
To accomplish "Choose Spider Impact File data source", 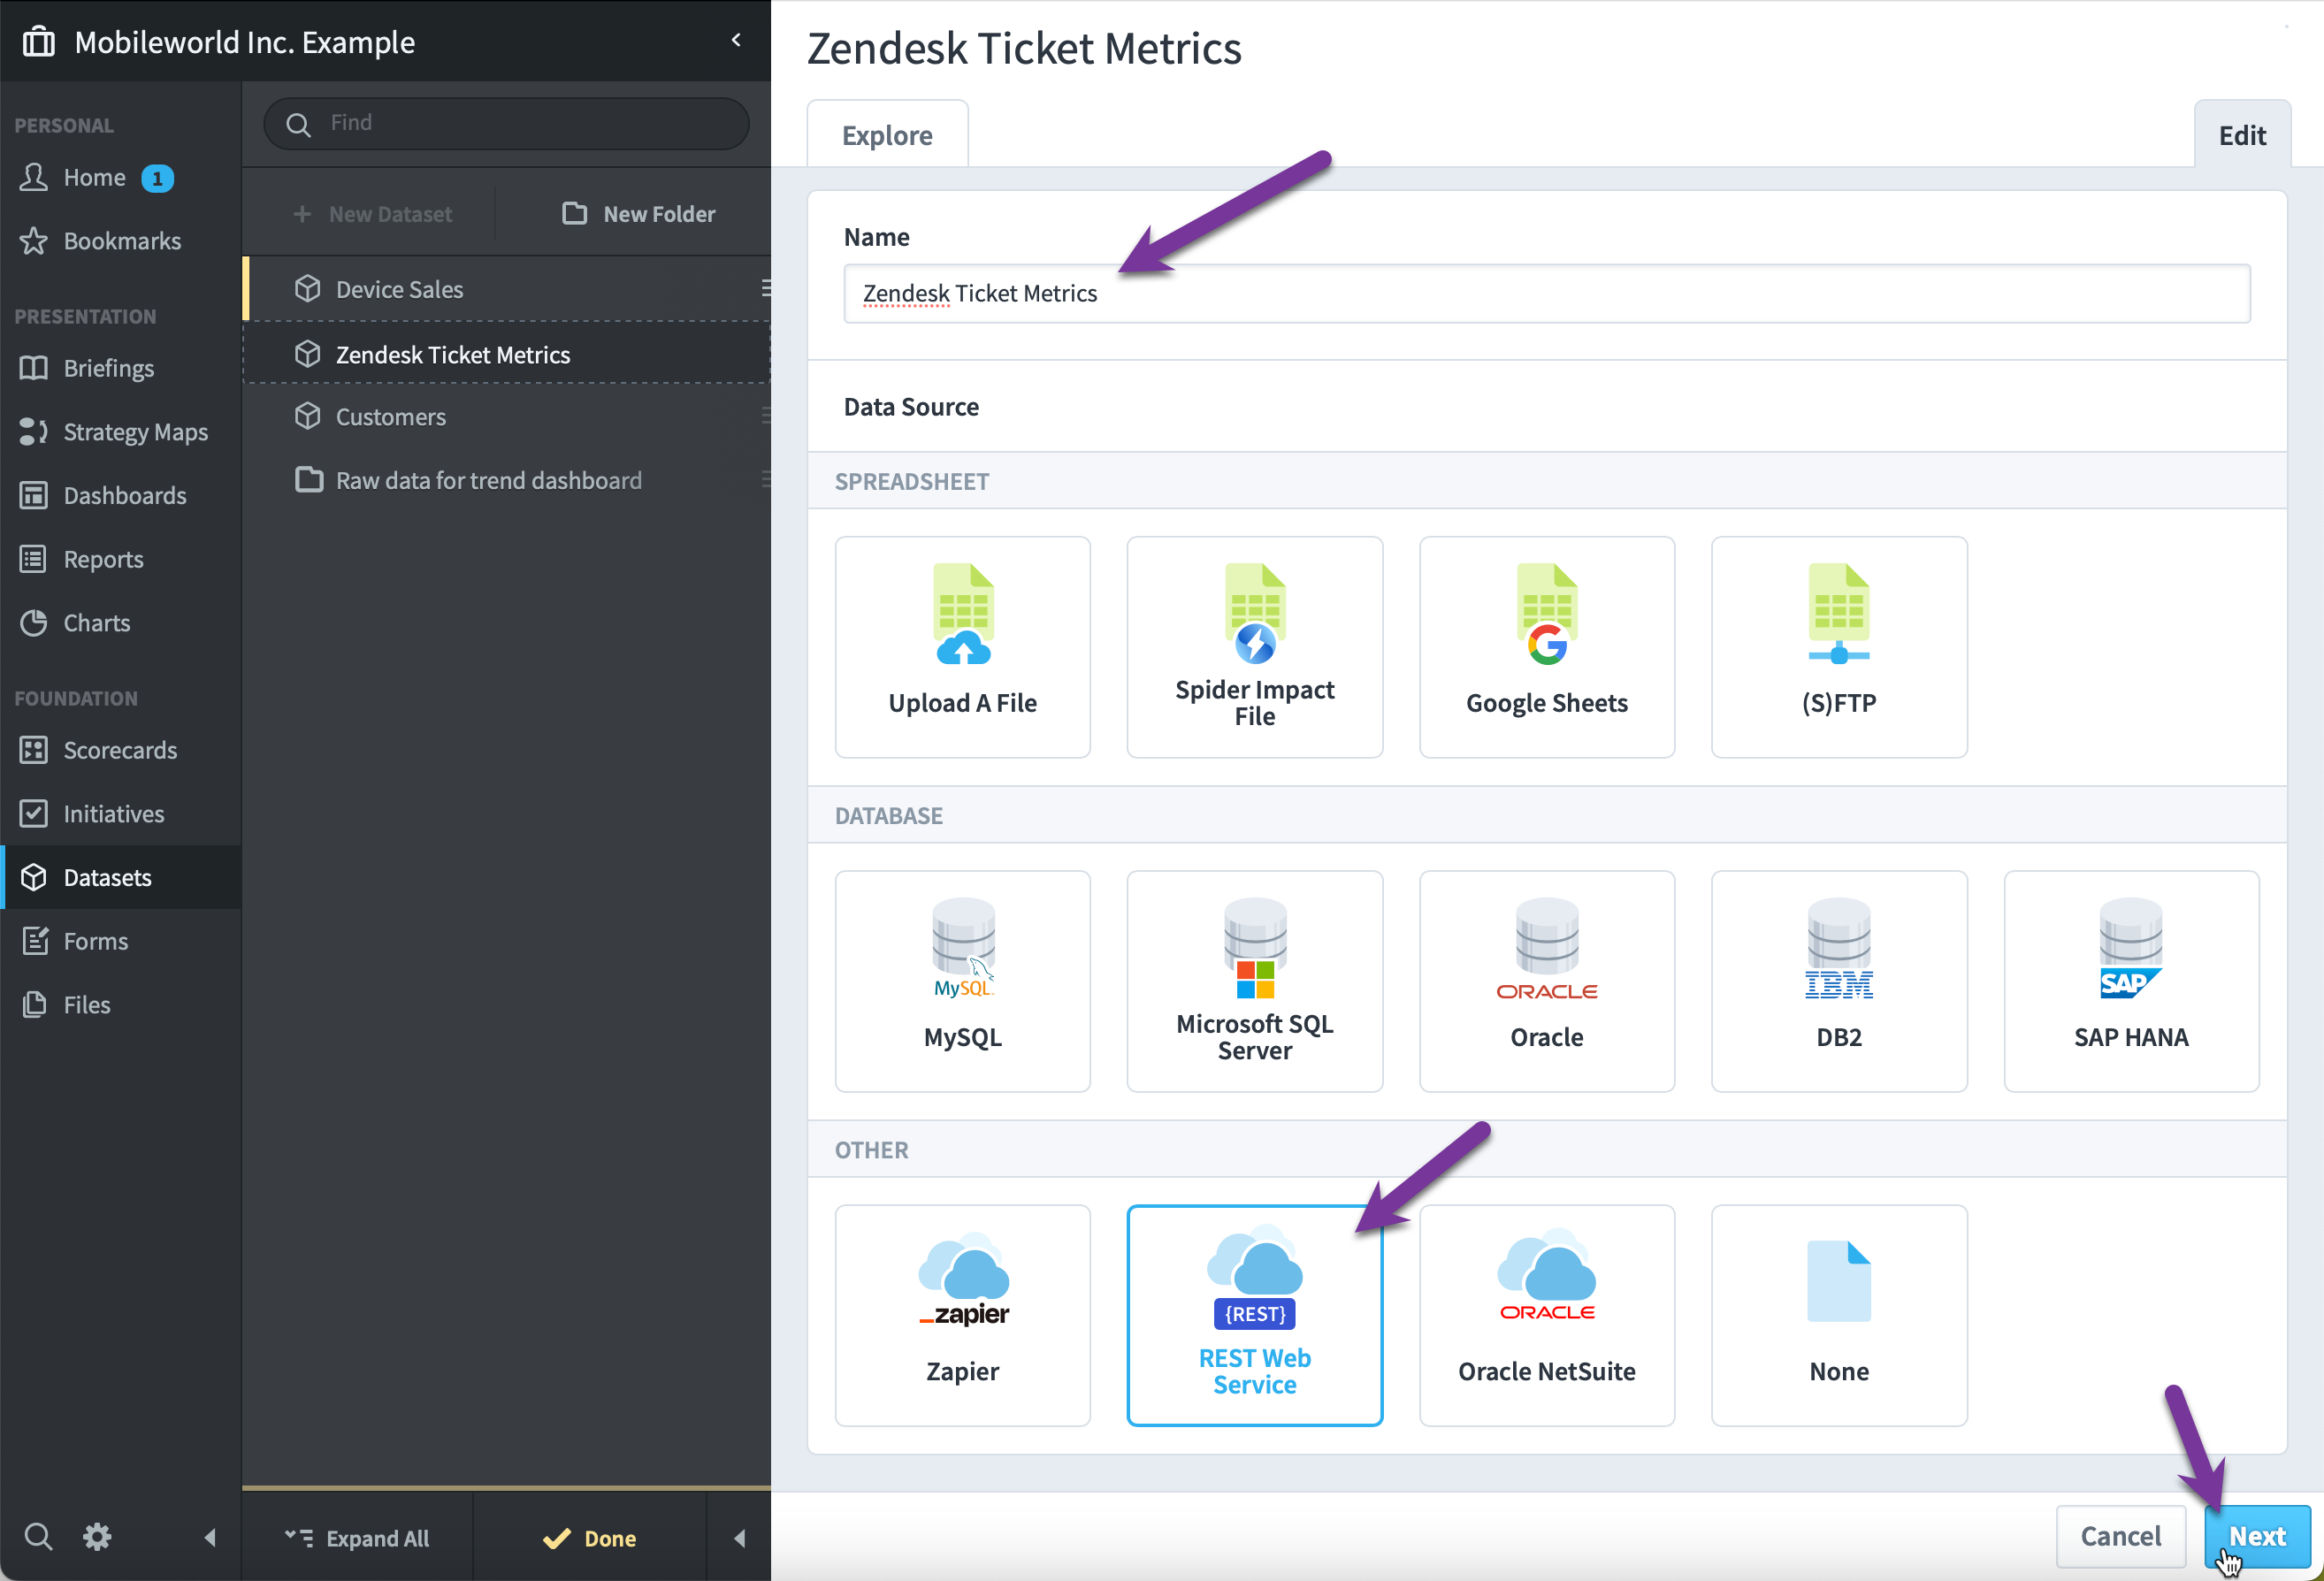I will [x=1254, y=646].
